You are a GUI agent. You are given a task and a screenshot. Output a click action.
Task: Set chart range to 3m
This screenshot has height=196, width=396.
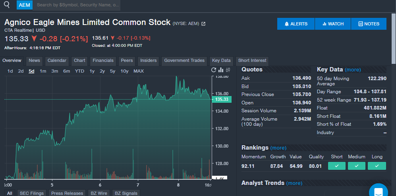pyautogui.click(x=54, y=71)
